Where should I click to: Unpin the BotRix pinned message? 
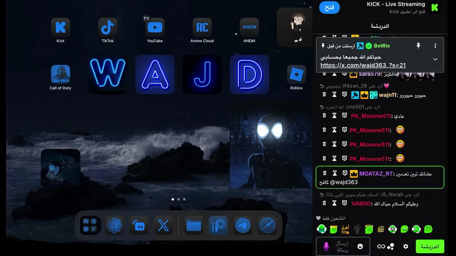(x=419, y=46)
